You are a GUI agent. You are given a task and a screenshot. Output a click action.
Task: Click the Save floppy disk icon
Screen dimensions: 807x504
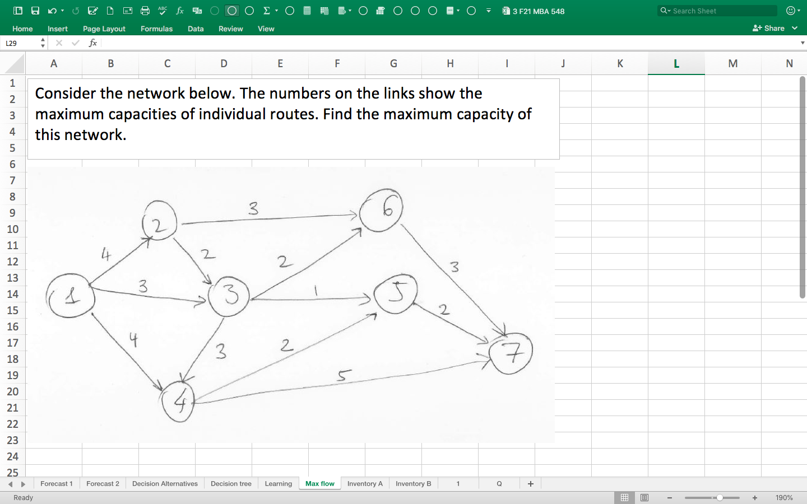click(x=35, y=11)
